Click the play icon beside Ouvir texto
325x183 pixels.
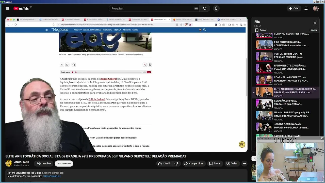pyautogui.click(x=72, y=72)
